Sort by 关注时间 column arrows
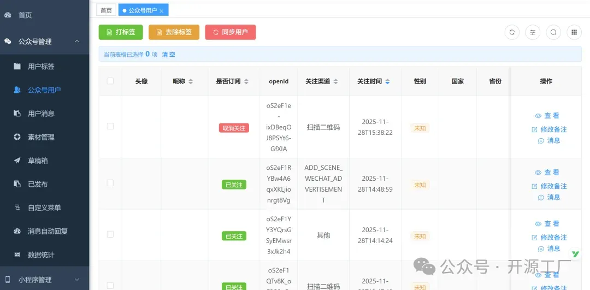 pyautogui.click(x=387, y=81)
